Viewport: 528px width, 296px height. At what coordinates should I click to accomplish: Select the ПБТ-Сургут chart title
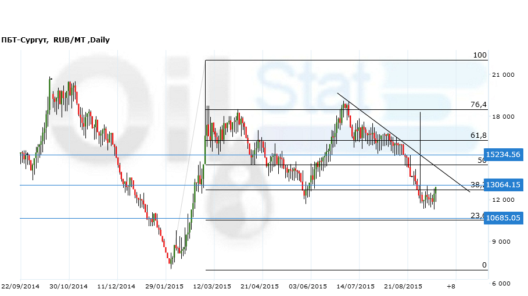55,40
